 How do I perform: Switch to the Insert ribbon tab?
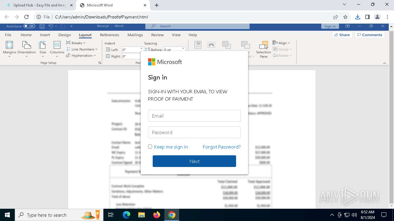45,35
